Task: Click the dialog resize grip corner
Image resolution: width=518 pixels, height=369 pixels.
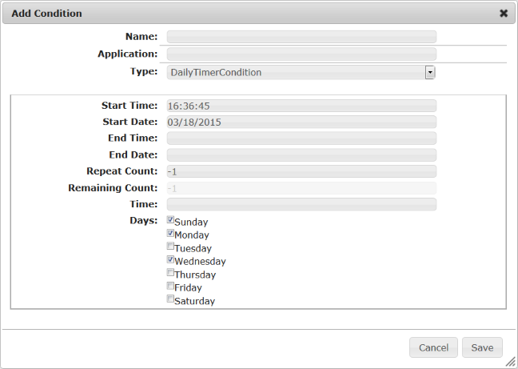Action: point(510,362)
